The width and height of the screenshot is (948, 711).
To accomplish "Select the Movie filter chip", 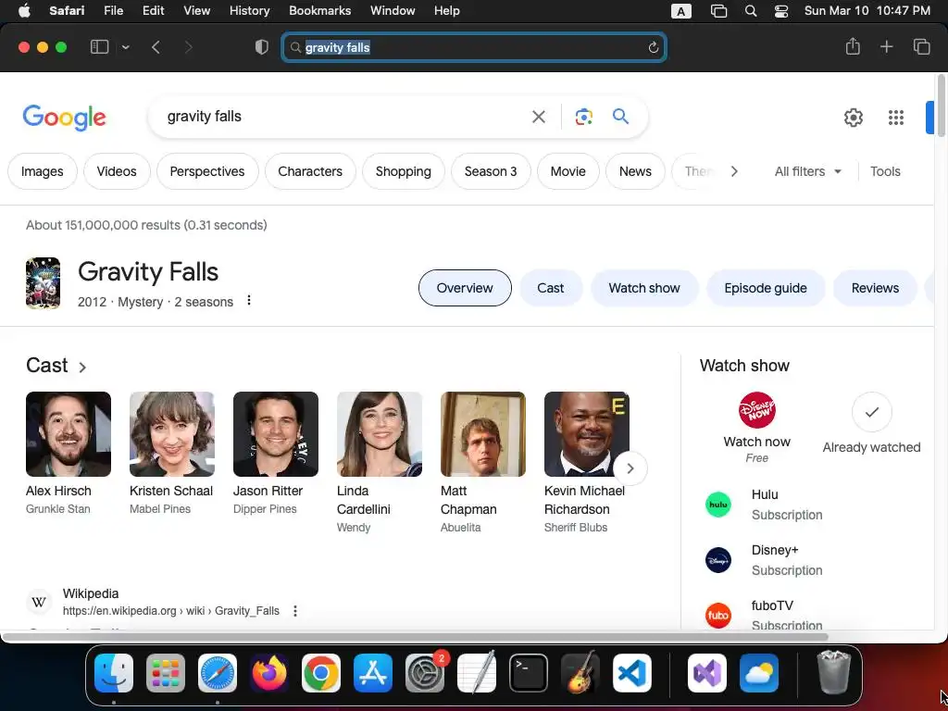I will point(568,171).
